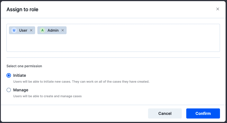
Task: Click the green A avatar icon
Action: click(x=42, y=30)
